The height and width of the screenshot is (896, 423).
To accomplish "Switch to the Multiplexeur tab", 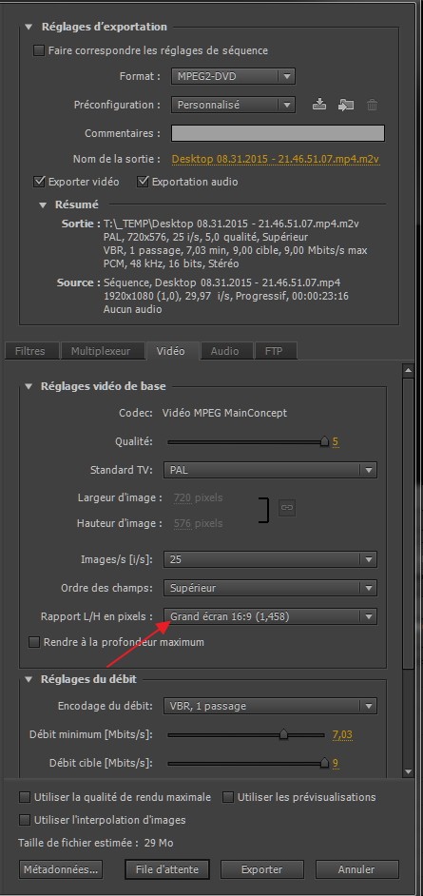I will click(101, 351).
